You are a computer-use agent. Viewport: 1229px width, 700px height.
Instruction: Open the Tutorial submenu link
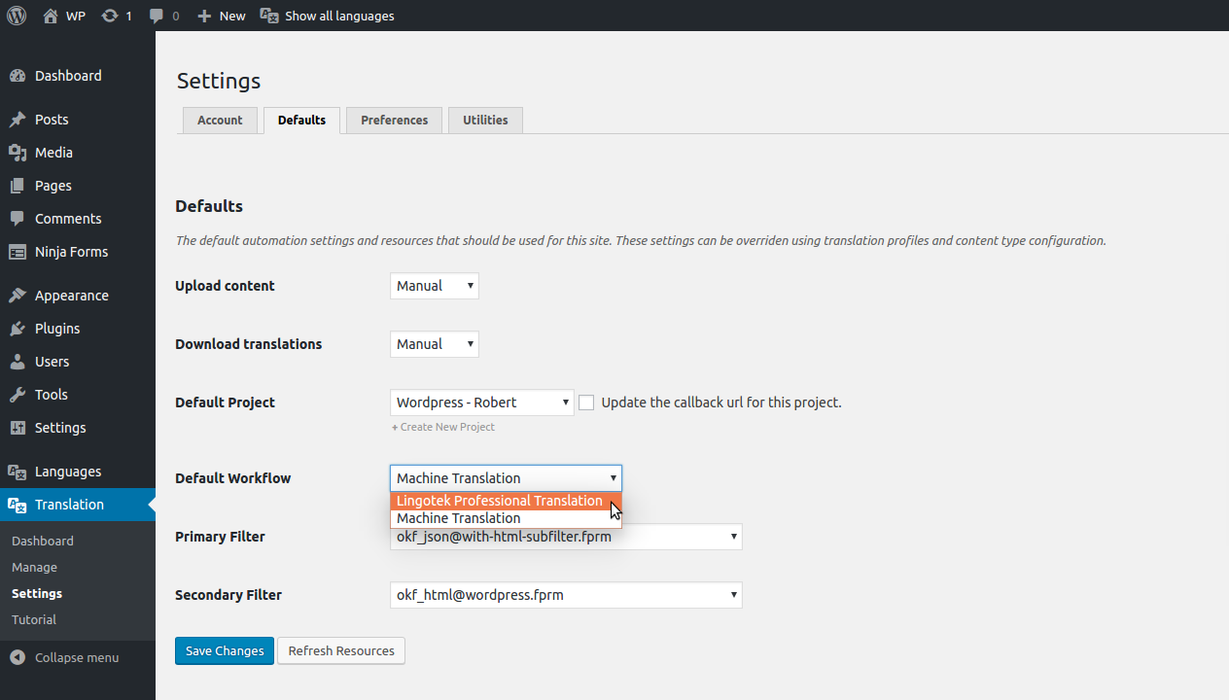[x=34, y=619]
